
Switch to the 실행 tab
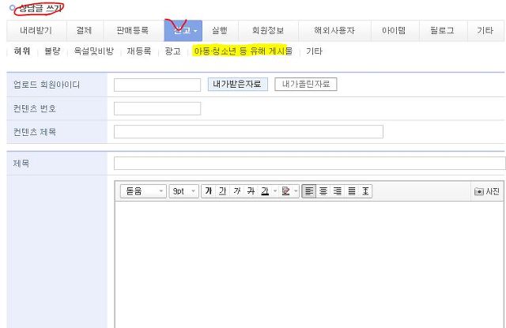point(220,31)
